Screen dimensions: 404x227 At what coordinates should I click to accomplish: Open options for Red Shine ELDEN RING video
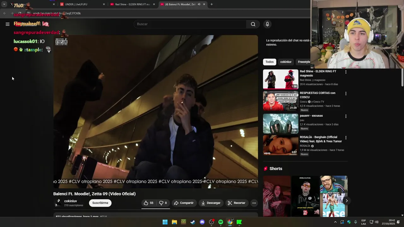point(346,72)
